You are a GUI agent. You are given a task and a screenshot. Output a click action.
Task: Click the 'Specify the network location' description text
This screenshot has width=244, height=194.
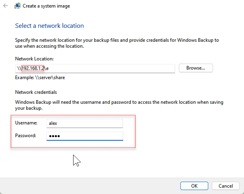click(117, 43)
